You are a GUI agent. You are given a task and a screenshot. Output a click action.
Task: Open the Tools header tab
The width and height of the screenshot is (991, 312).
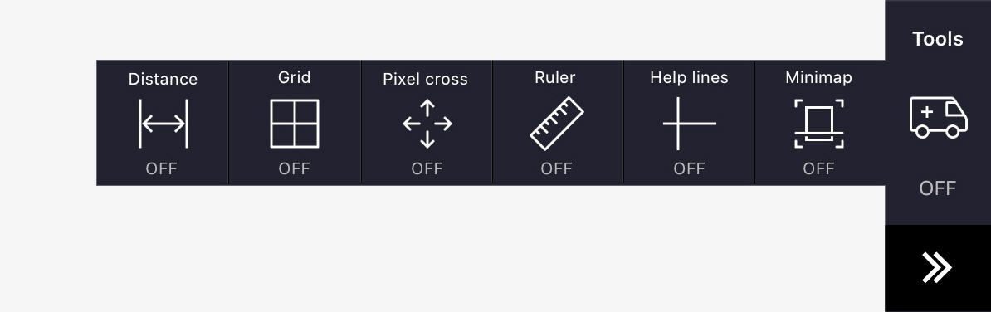tap(938, 39)
